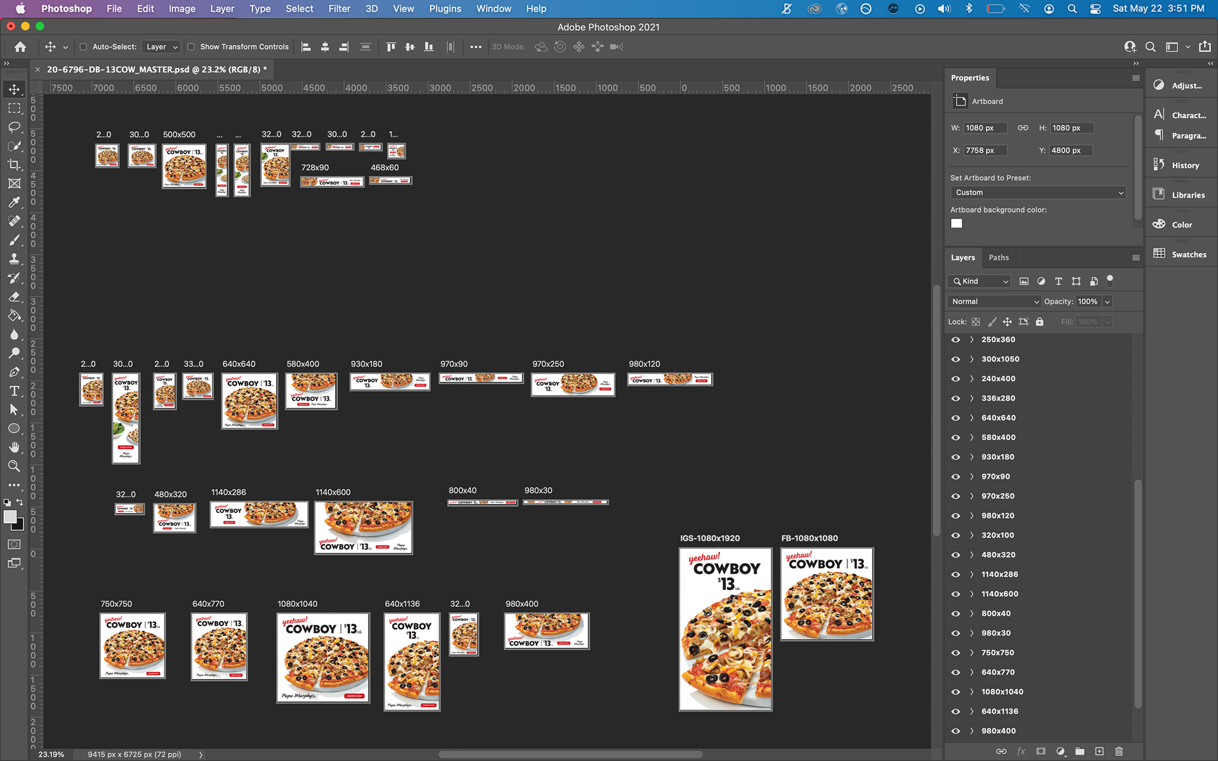Select the Pen tool
The image size is (1218, 761).
pos(14,372)
